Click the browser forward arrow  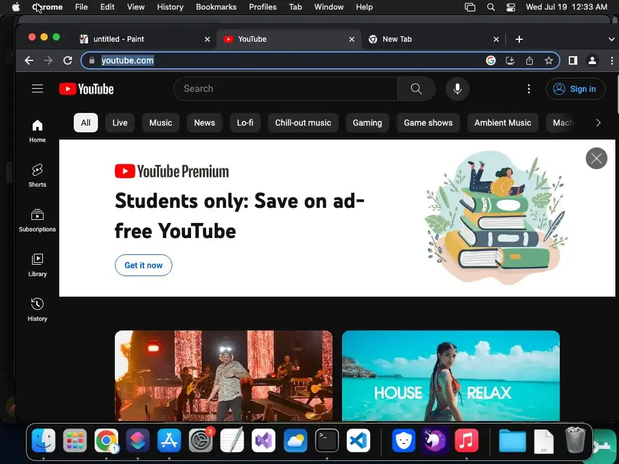click(x=48, y=60)
